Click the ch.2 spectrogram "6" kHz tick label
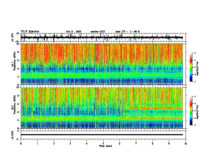Viewport: 209px width, 161px height. (x=18, y=104)
